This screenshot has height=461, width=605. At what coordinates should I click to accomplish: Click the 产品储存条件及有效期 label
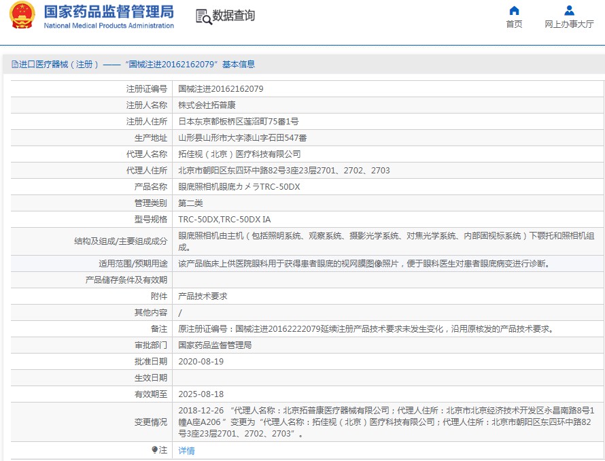[x=126, y=280]
